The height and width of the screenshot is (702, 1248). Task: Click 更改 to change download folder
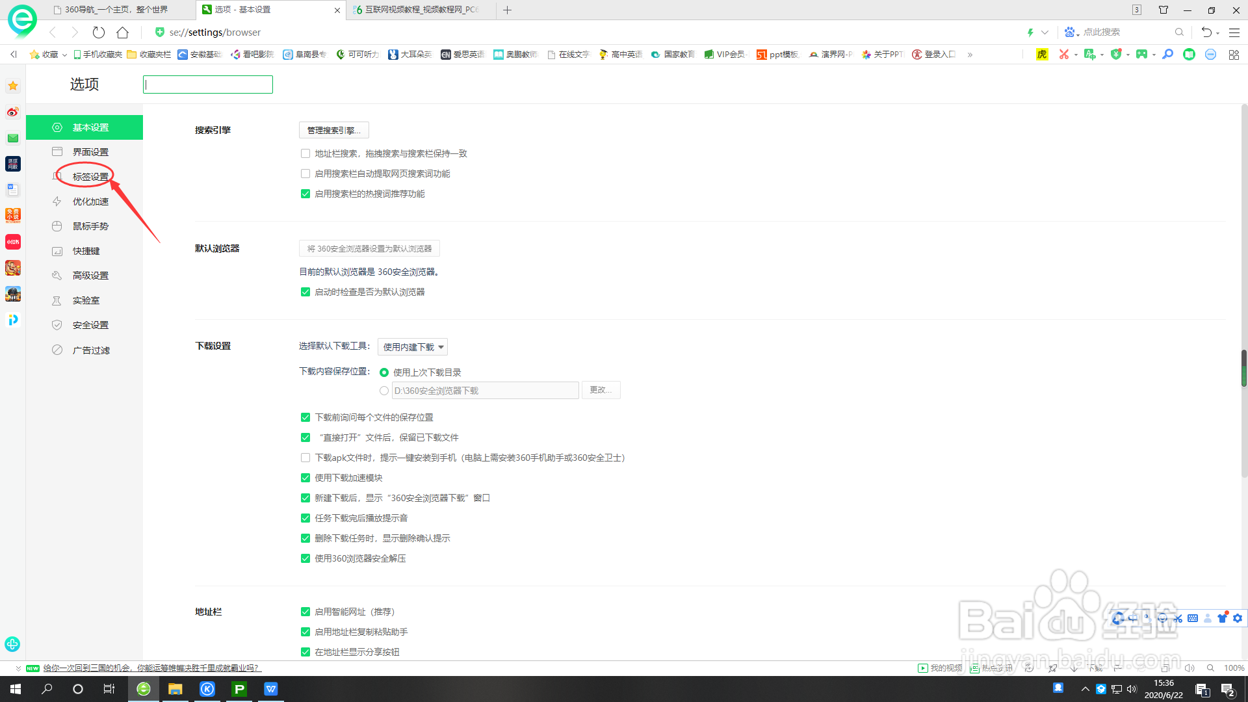600,390
